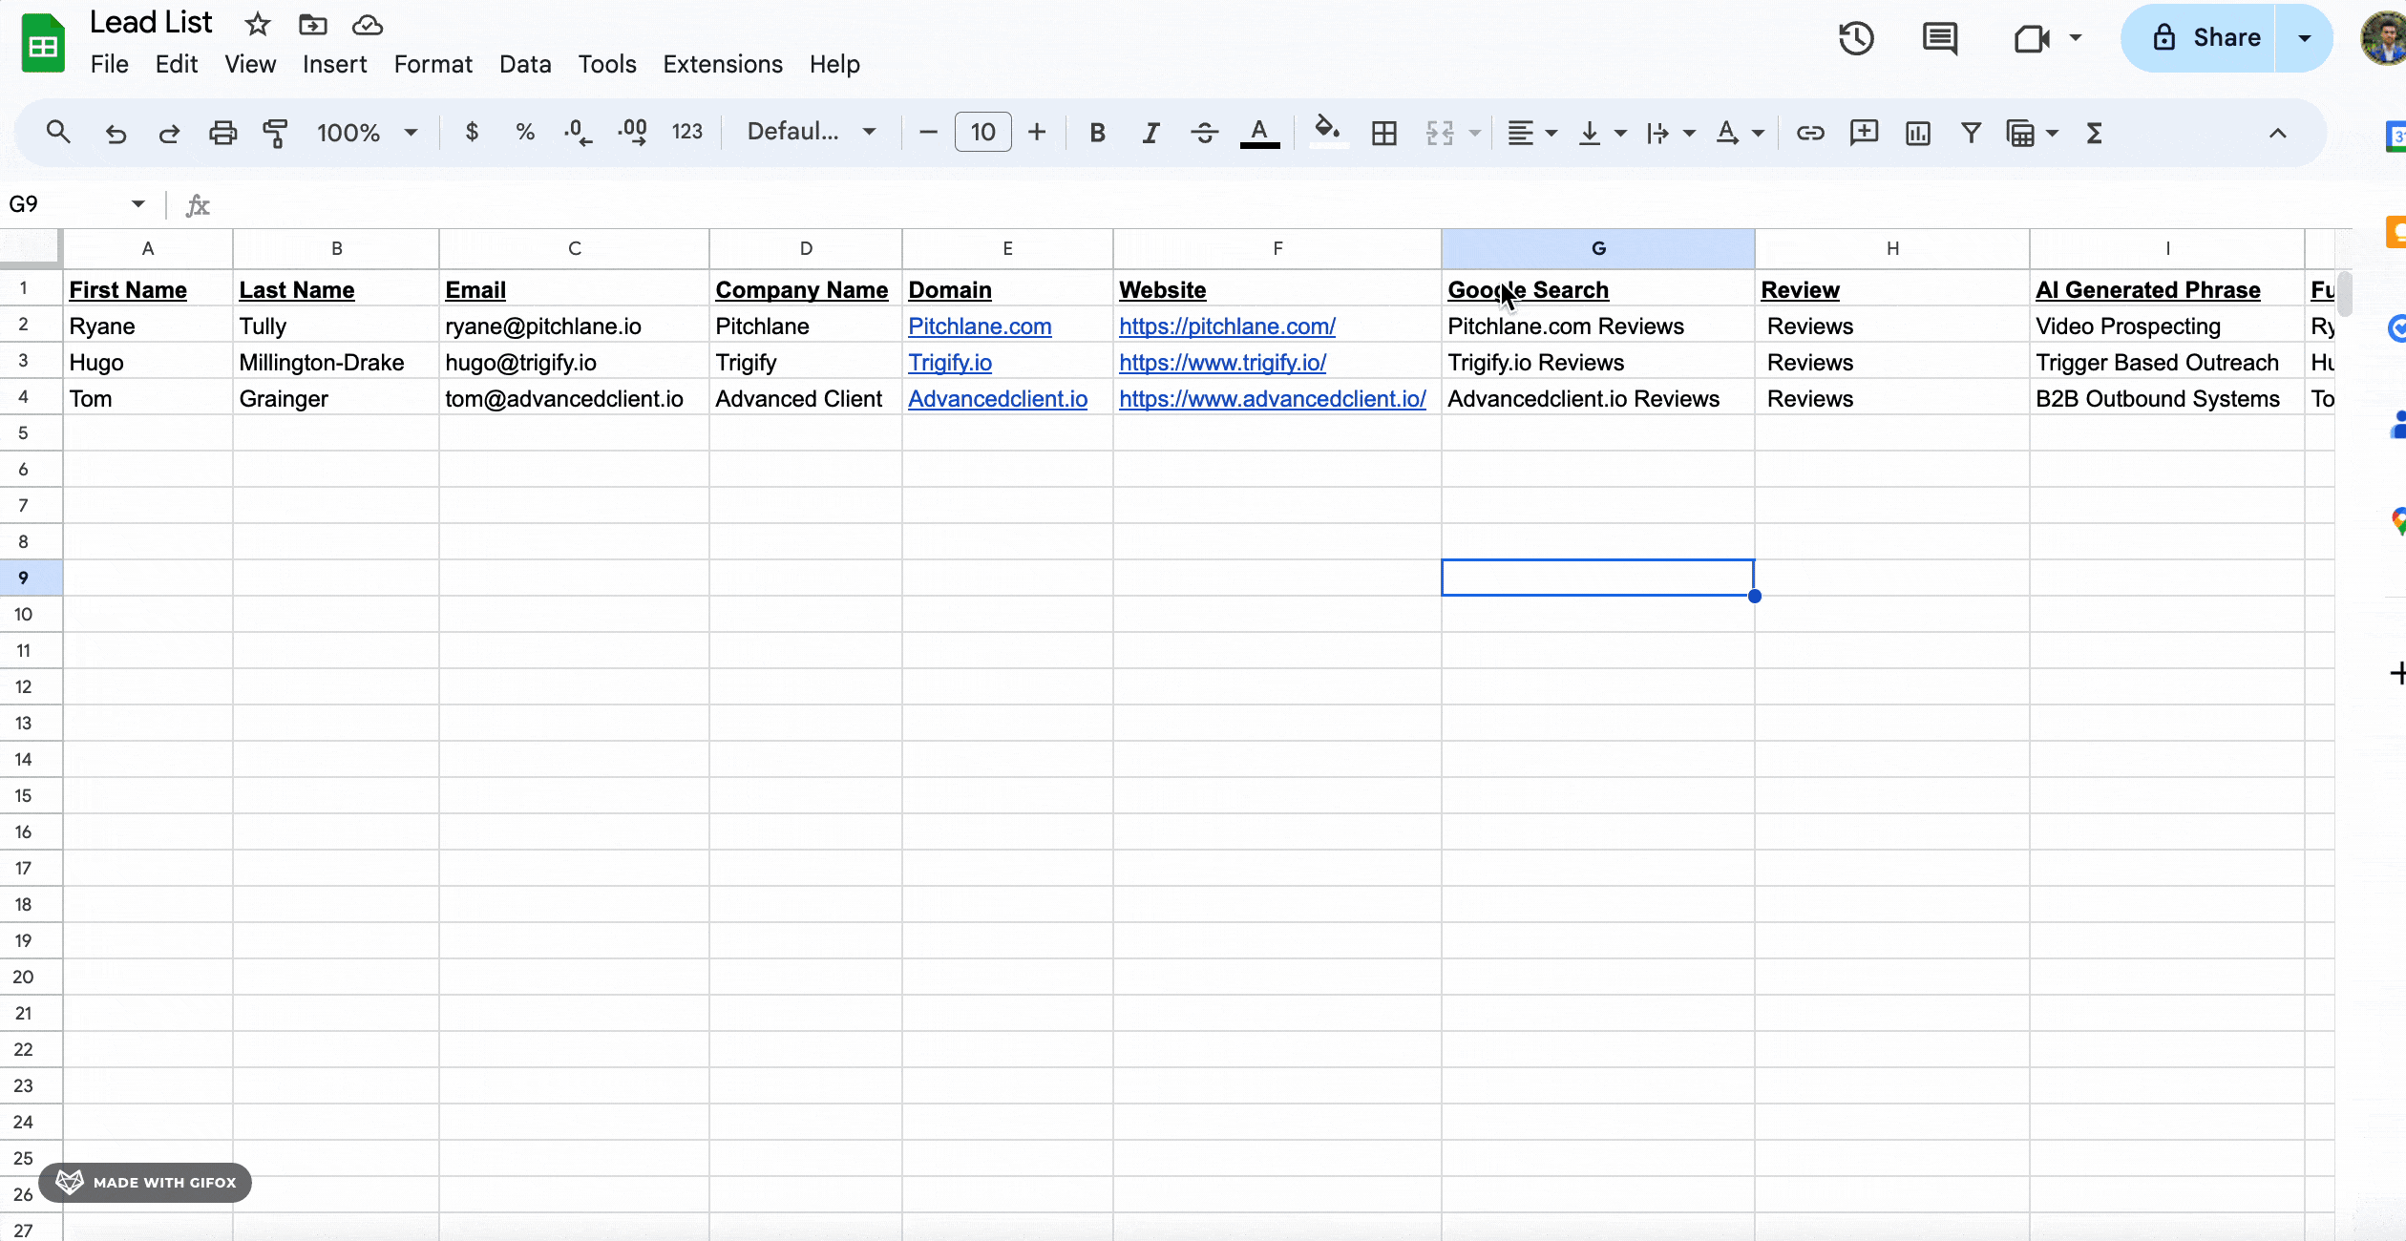This screenshot has width=2406, height=1241.
Task: Click the font size field showing 10
Action: tap(983, 133)
